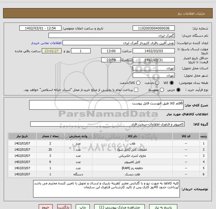Click the delivery city field تهران
The height and width of the screenshot is (209, 216).
tap(154, 75)
